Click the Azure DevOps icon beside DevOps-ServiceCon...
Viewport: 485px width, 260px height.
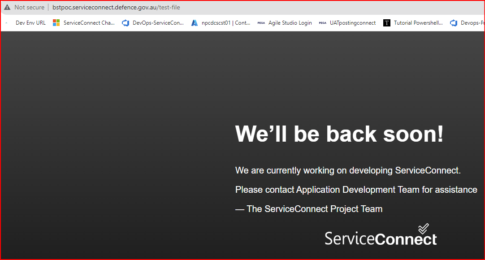coord(126,23)
